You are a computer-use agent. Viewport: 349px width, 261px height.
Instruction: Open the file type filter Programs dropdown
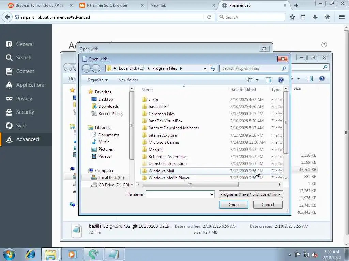tap(251, 194)
